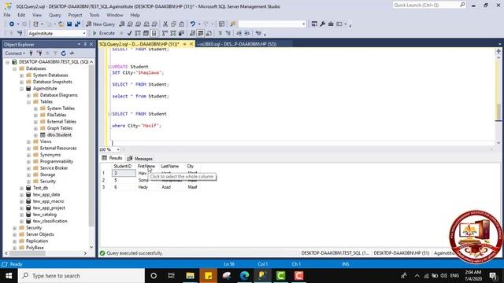Open the Tools menu
Viewport: 504px width, 283px height.
[x=94, y=15]
